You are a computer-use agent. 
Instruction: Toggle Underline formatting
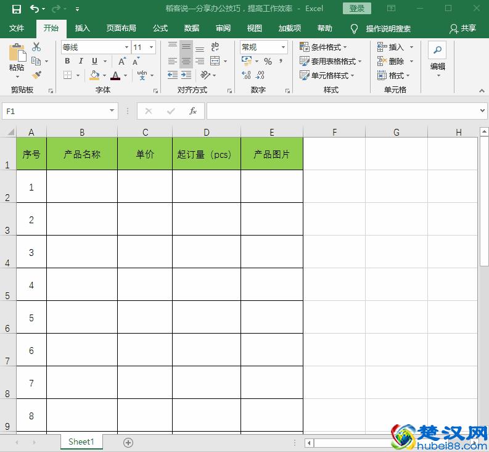click(94, 61)
